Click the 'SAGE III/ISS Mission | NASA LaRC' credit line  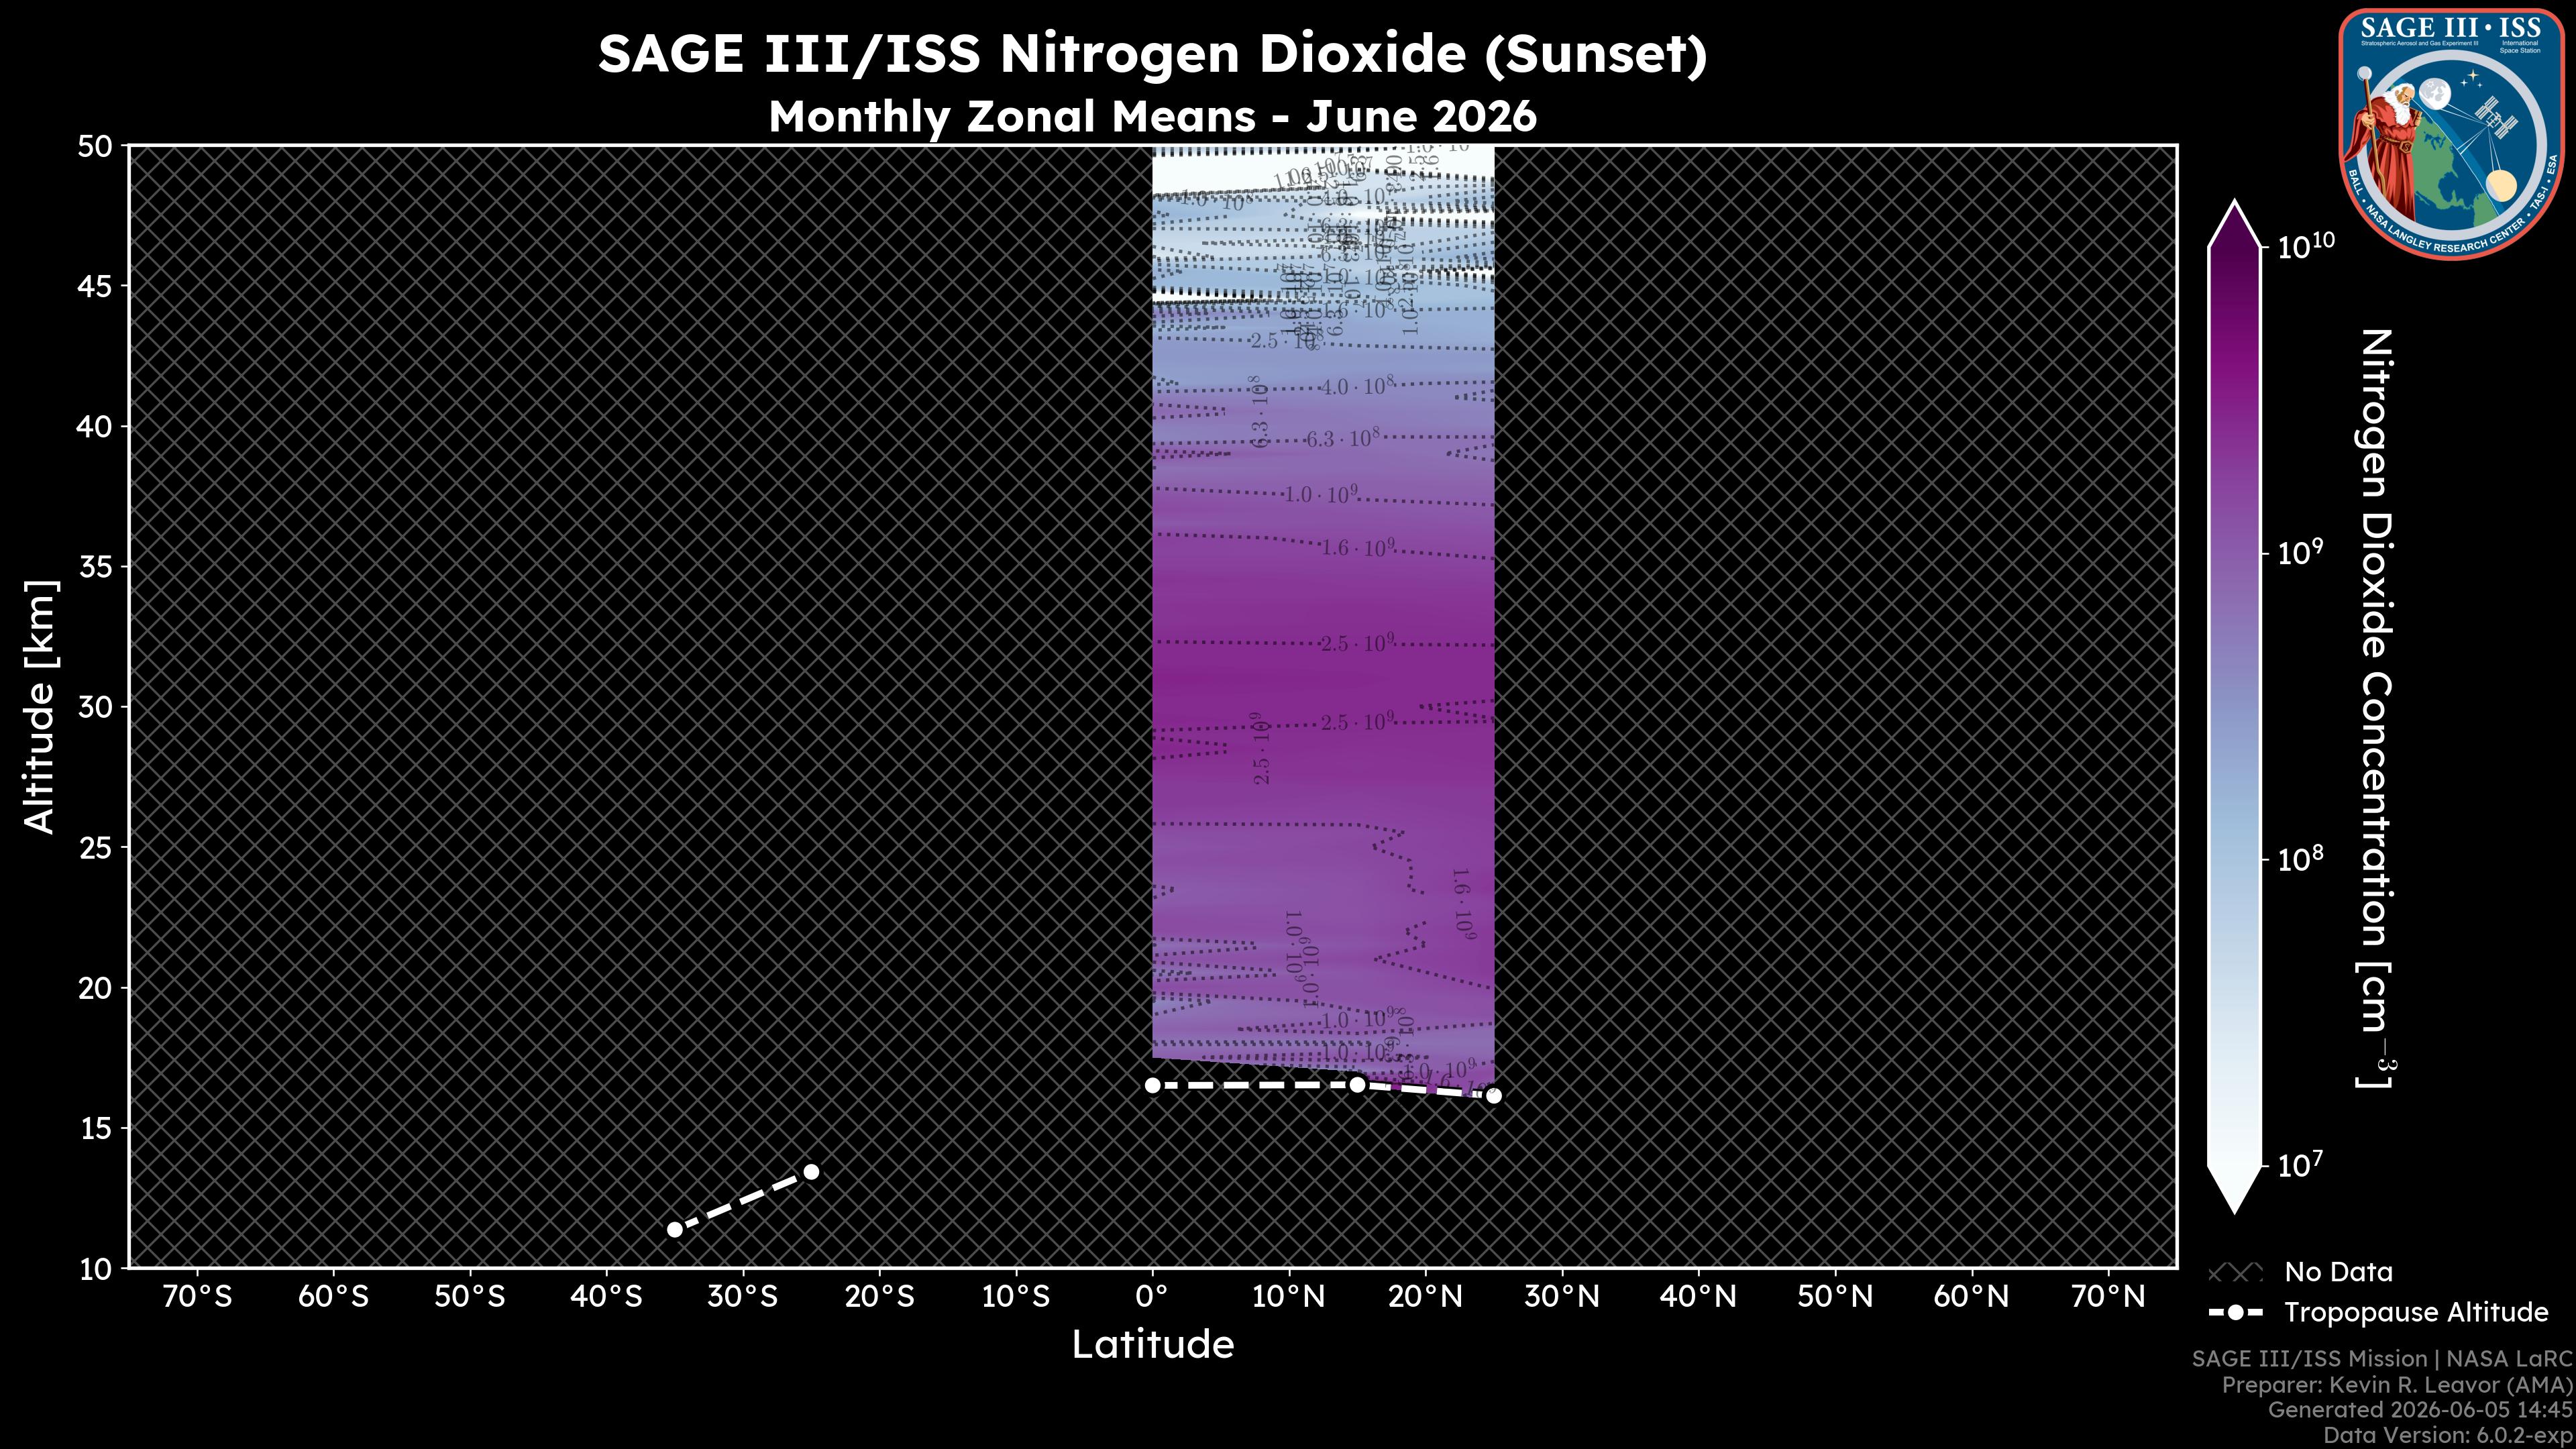(x=2381, y=1359)
